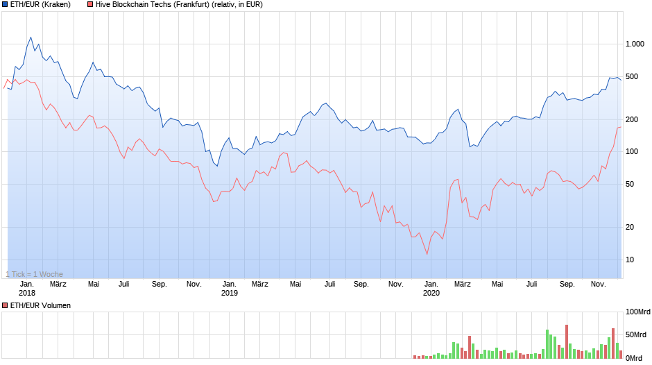The width and height of the screenshot is (652, 365).
Task: Click the 200 price axis label
Action: (632, 120)
